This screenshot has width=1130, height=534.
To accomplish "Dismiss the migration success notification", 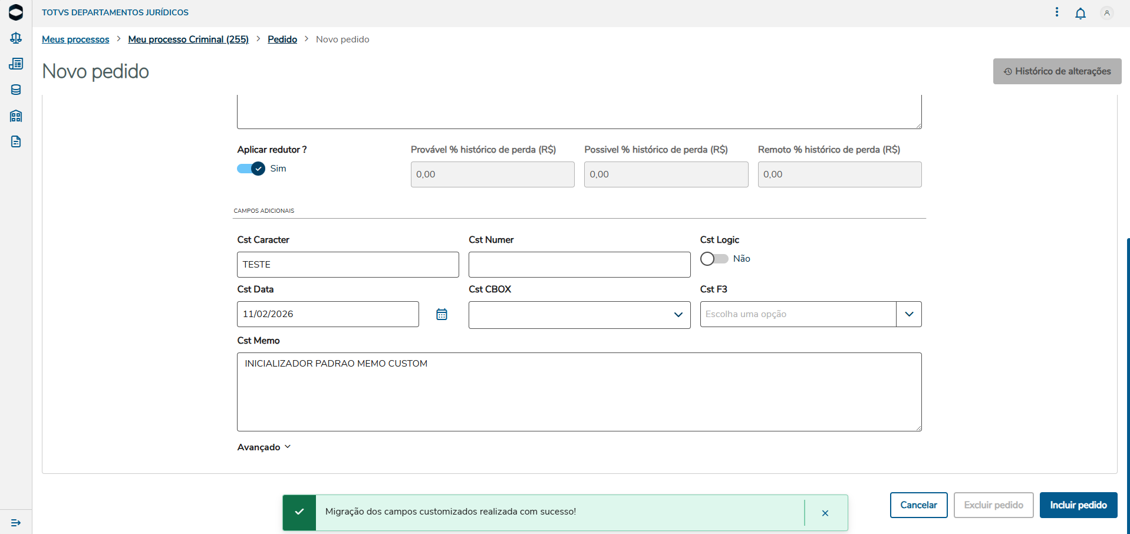I will pyautogui.click(x=825, y=513).
